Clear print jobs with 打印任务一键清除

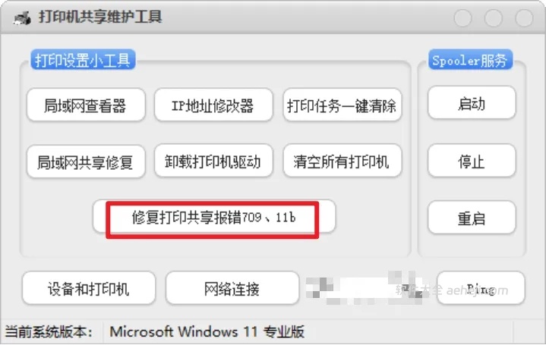point(342,105)
